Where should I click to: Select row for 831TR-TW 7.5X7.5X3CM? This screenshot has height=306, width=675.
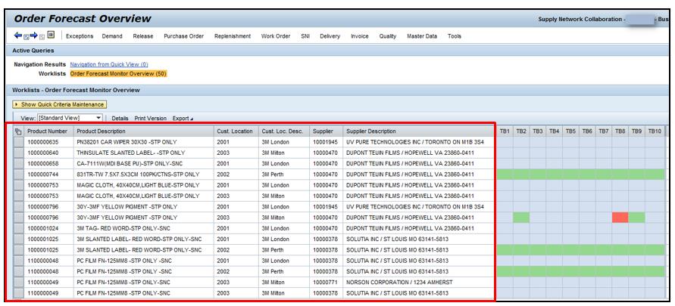click(x=18, y=175)
